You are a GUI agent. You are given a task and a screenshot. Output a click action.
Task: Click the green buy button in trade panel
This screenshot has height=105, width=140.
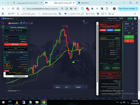coord(129,37)
